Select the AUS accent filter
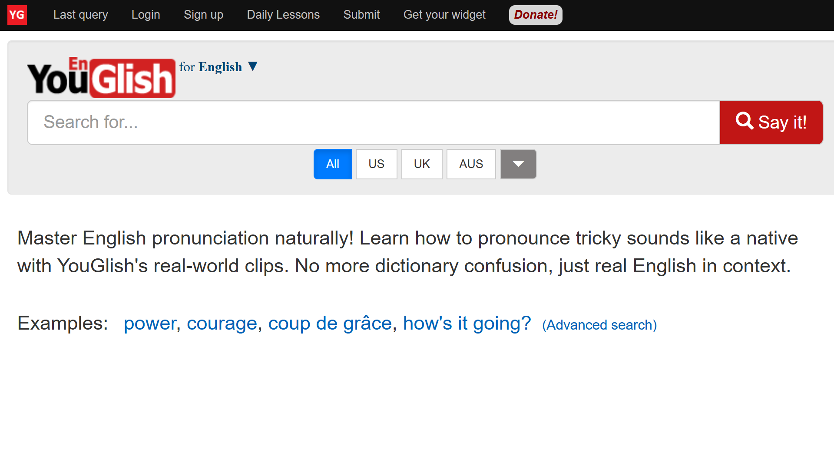The image size is (834, 469). pos(471,164)
